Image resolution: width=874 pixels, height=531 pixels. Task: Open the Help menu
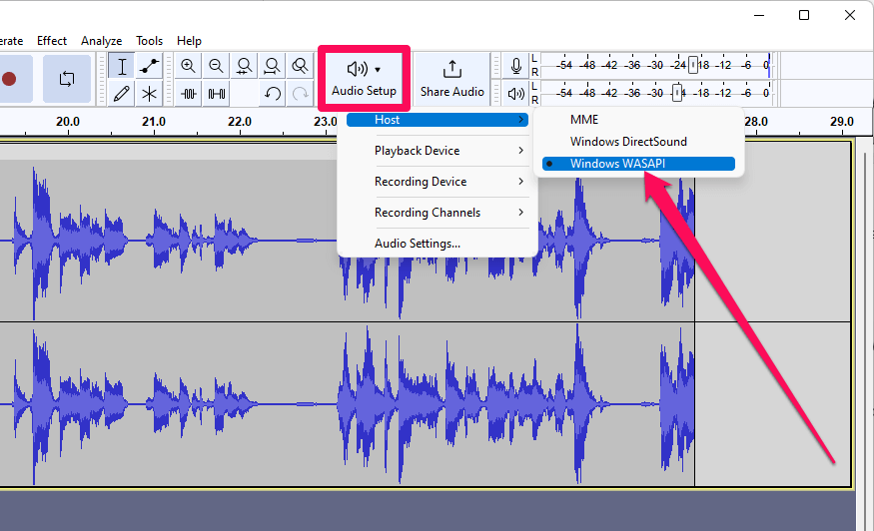(189, 41)
